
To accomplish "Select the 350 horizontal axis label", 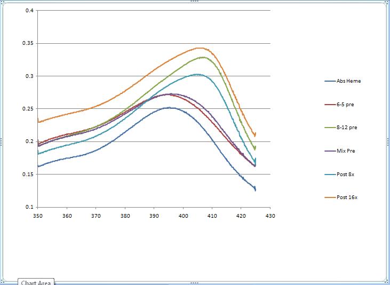I will point(37,216).
